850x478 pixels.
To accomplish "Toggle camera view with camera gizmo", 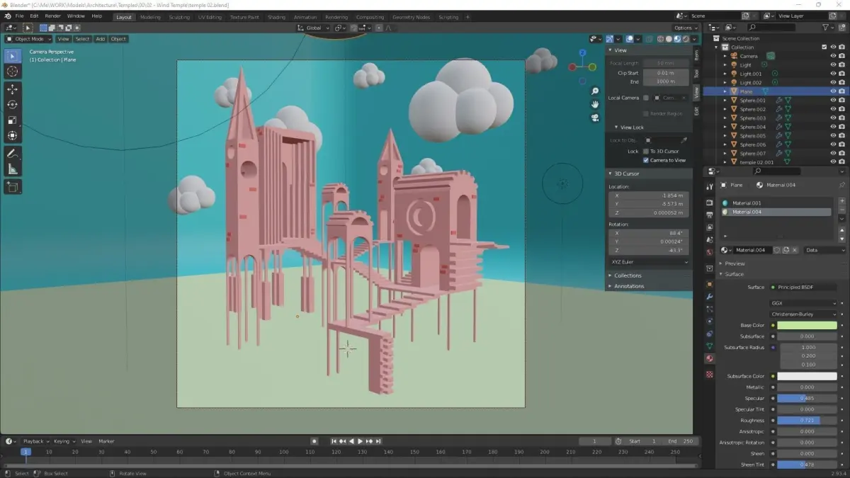I will coord(595,118).
